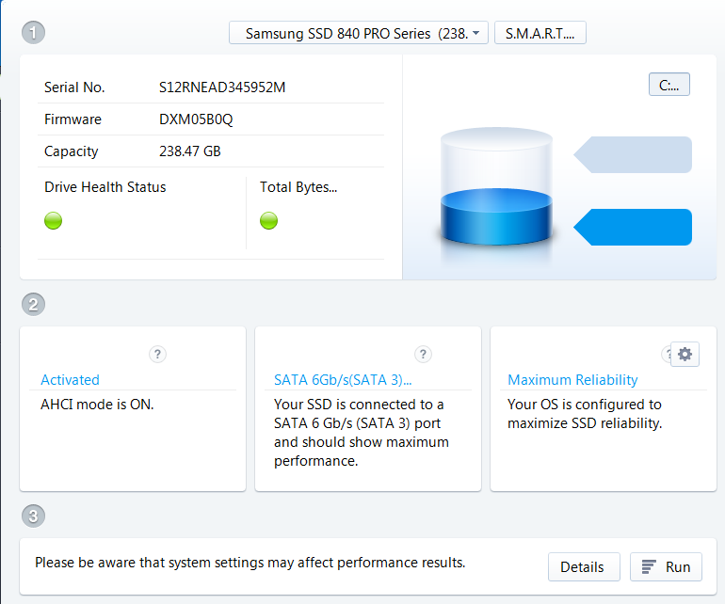The height and width of the screenshot is (604, 725).
Task: Select the firmware value DXM05B0Q
Action: (x=196, y=119)
